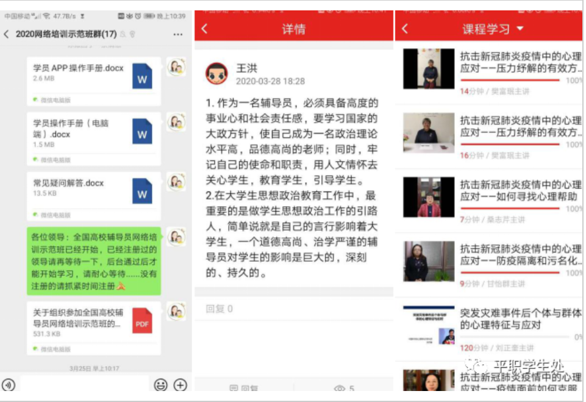Tap the voice input icon in chat bar
This screenshot has height=402, width=586.
(8, 385)
